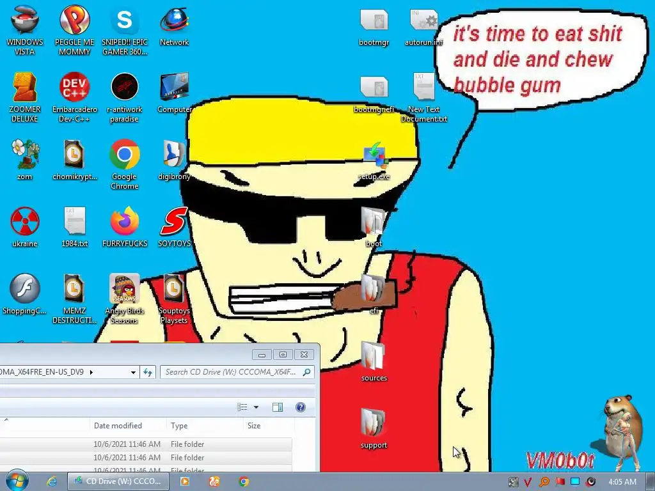This screenshot has width=655, height=491.
Task: Expand the CCCOMA_X64FRE breadcrumb arrow
Action: click(91, 372)
